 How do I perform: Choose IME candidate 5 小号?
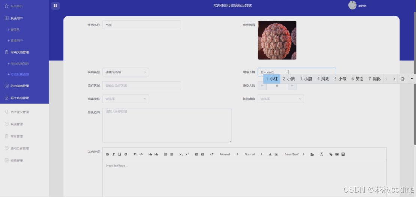[341, 79]
